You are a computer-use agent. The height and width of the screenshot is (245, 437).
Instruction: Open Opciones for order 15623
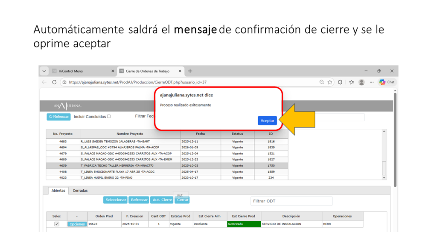[77, 224]
